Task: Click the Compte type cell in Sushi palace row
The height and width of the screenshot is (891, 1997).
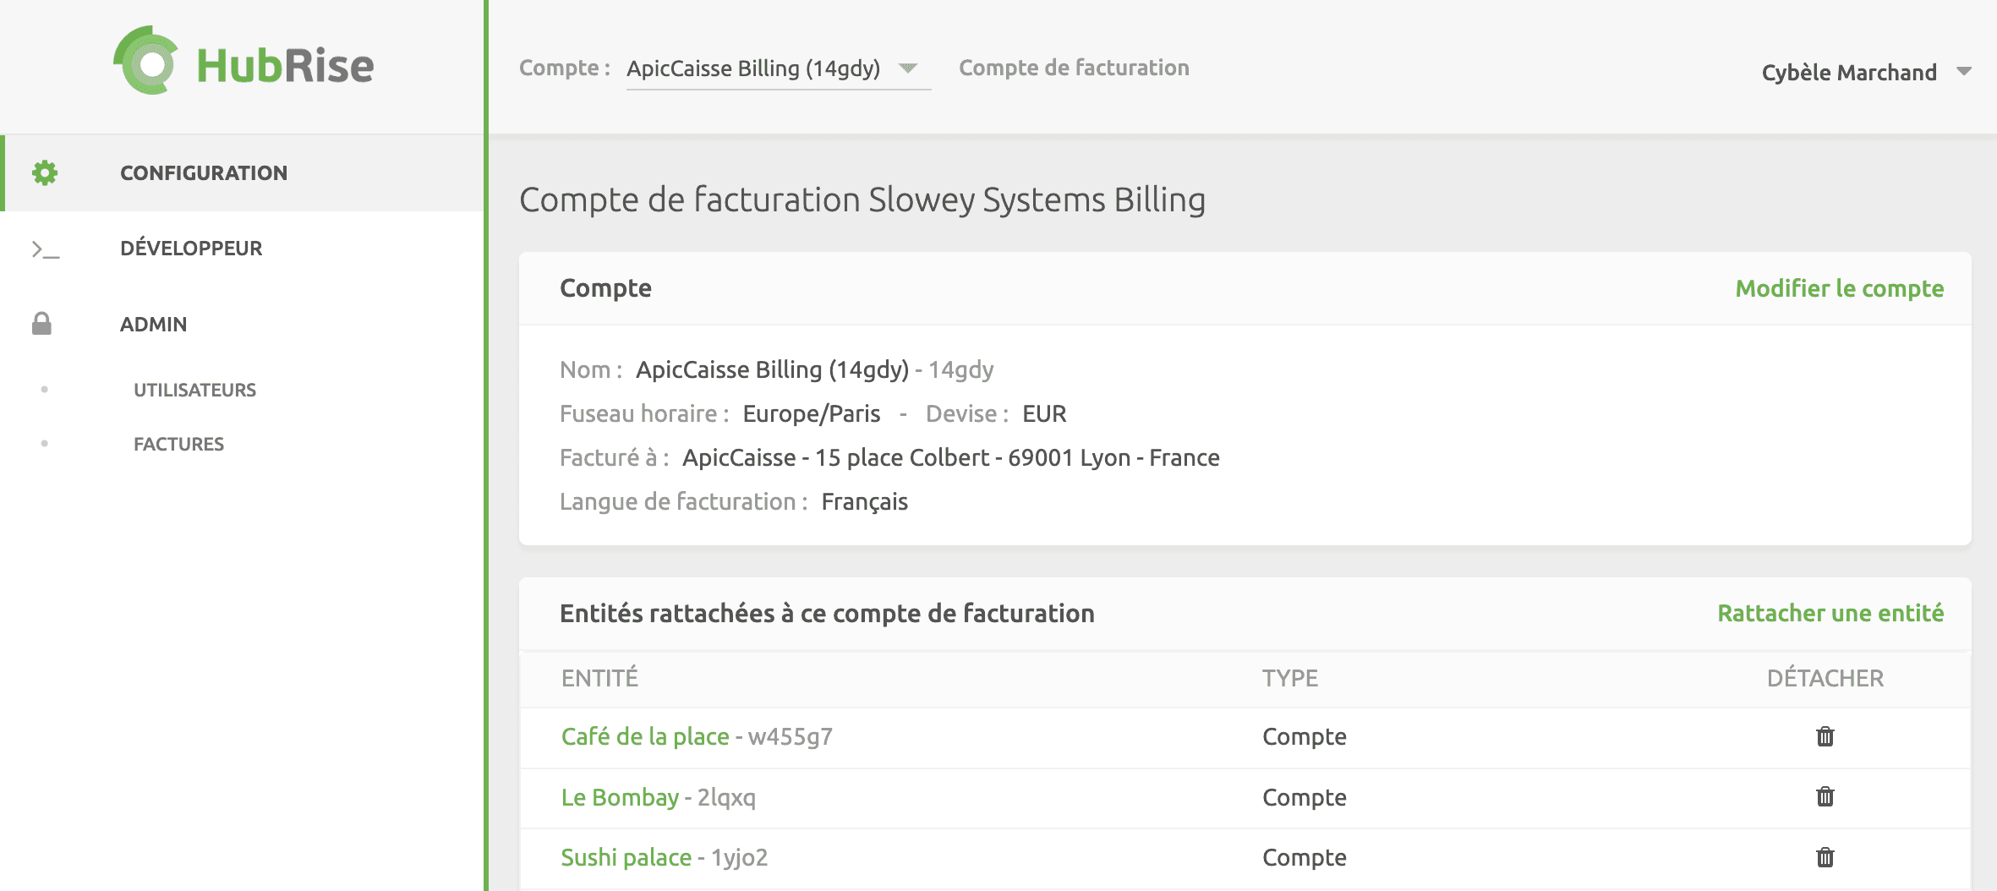Action: click(x=1304, y=857)
